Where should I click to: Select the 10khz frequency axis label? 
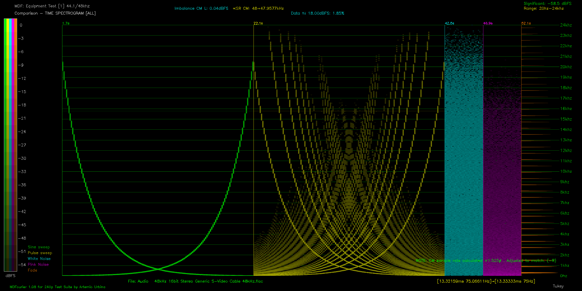click(566, 171)
